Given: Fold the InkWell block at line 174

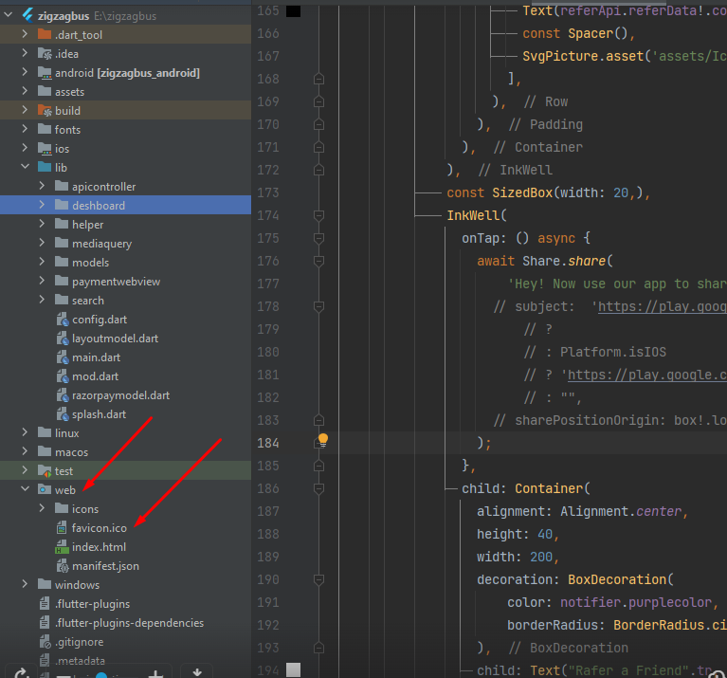Looking at the screenshot, I should tap(319, 215).
